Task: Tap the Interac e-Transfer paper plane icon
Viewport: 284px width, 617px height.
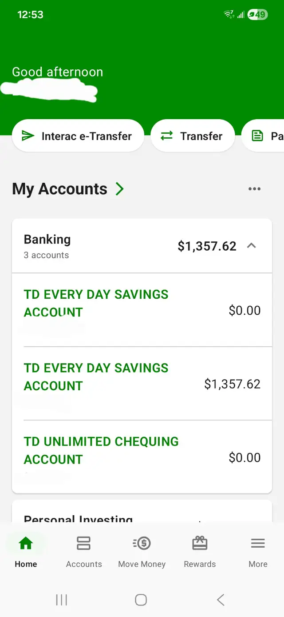Action: point(27,136)
